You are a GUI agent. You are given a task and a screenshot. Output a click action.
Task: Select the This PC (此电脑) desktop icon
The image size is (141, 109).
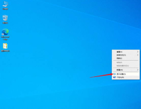coord(5,5)
